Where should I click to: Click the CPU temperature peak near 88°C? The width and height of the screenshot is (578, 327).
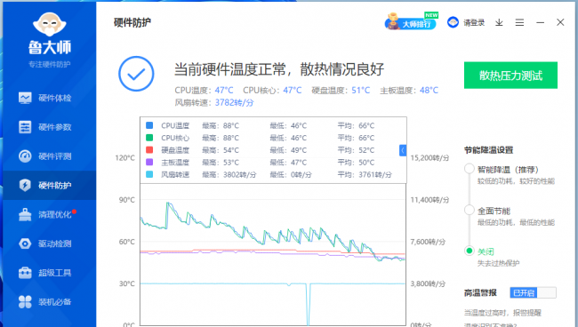pos(168,203)
